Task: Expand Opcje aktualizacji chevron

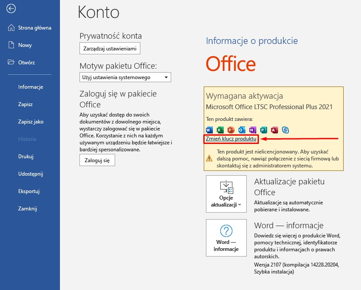Action: 240,205
